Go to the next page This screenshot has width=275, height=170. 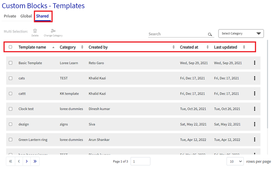click(x=27, y=161)
